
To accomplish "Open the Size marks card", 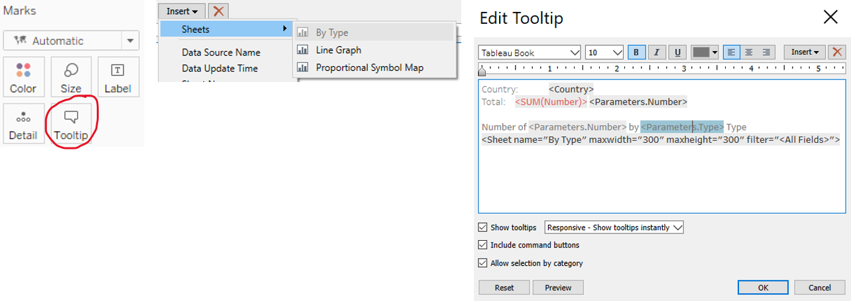I will click(71, 77).
